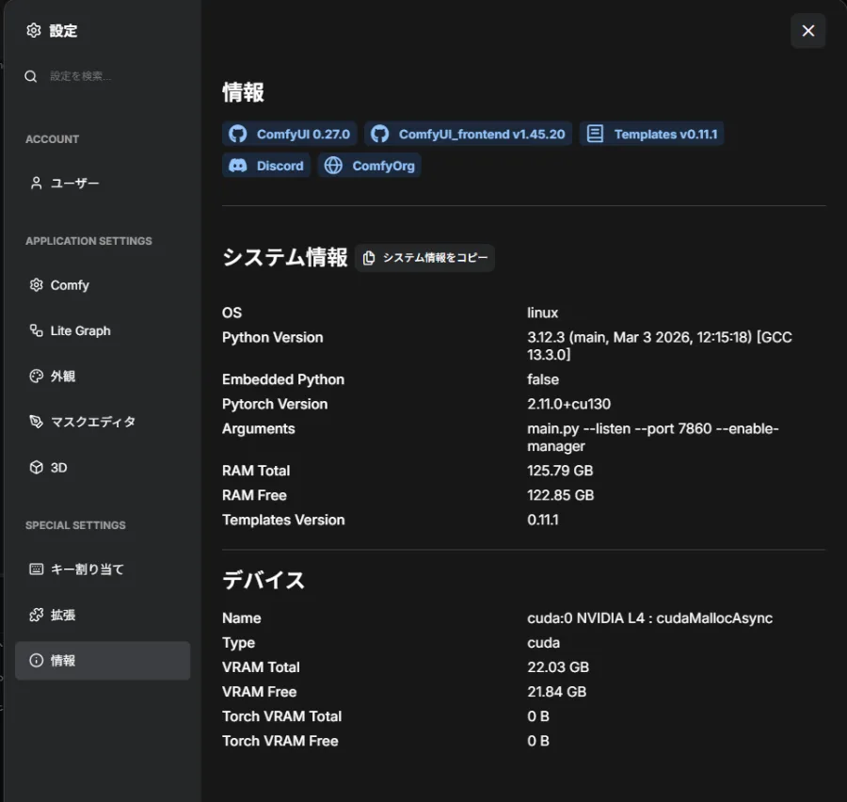Click the RAM Total value 125.79 GB
The image size is (847, 802).
tap(560, 471)
